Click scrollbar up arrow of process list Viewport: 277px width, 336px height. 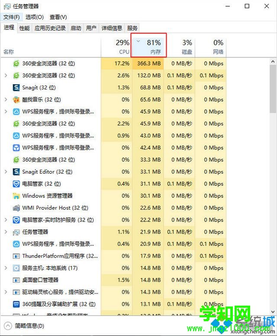pos(273,62)
